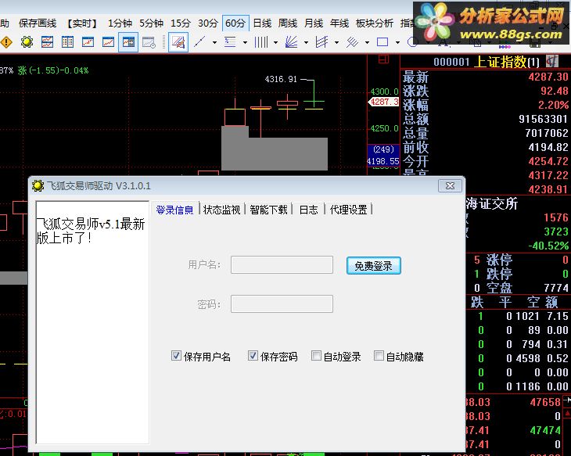Image resolution: width=571 pixels, height=456 pixels.
Task: Select the Gann fan lines tool
Action: pyautogui.click(x=291, y=42)
